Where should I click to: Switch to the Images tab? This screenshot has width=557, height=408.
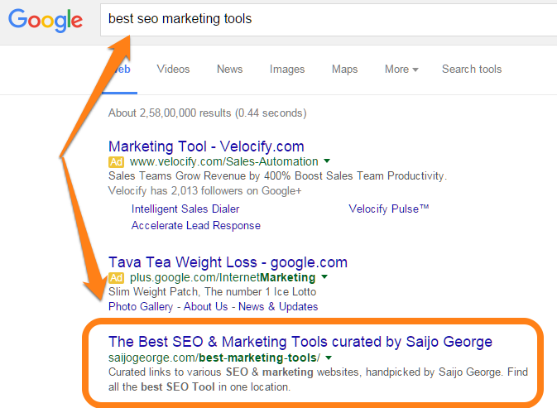[287, 70]
